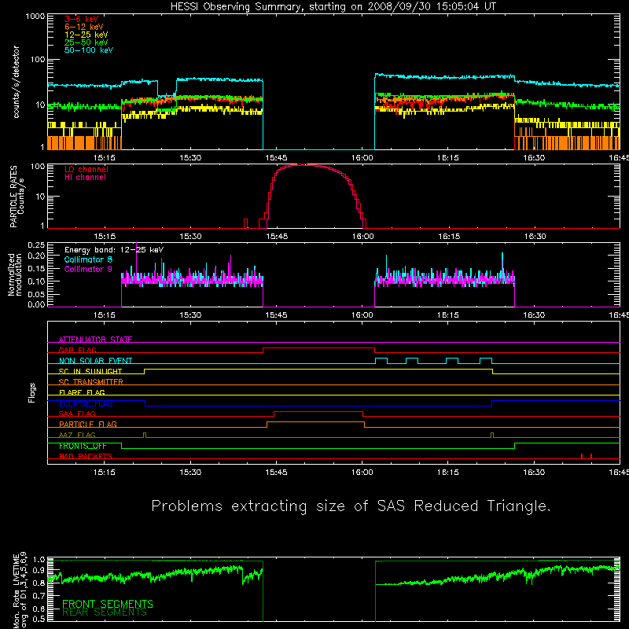This screenshot has width=629, height=629.
Task: Select the cyan 50-100 keV legend entry
Action: 89,50
